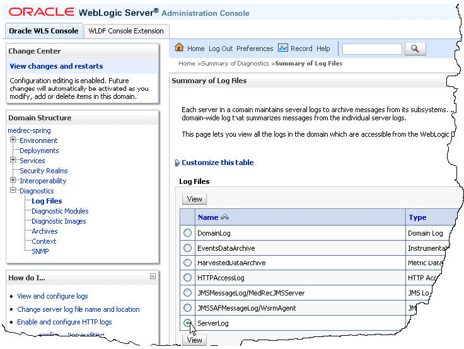The width and height of the screenshot is (464, 349).
Task: Click the HTTPAccessLog name cell
Action: click(300, 277)
